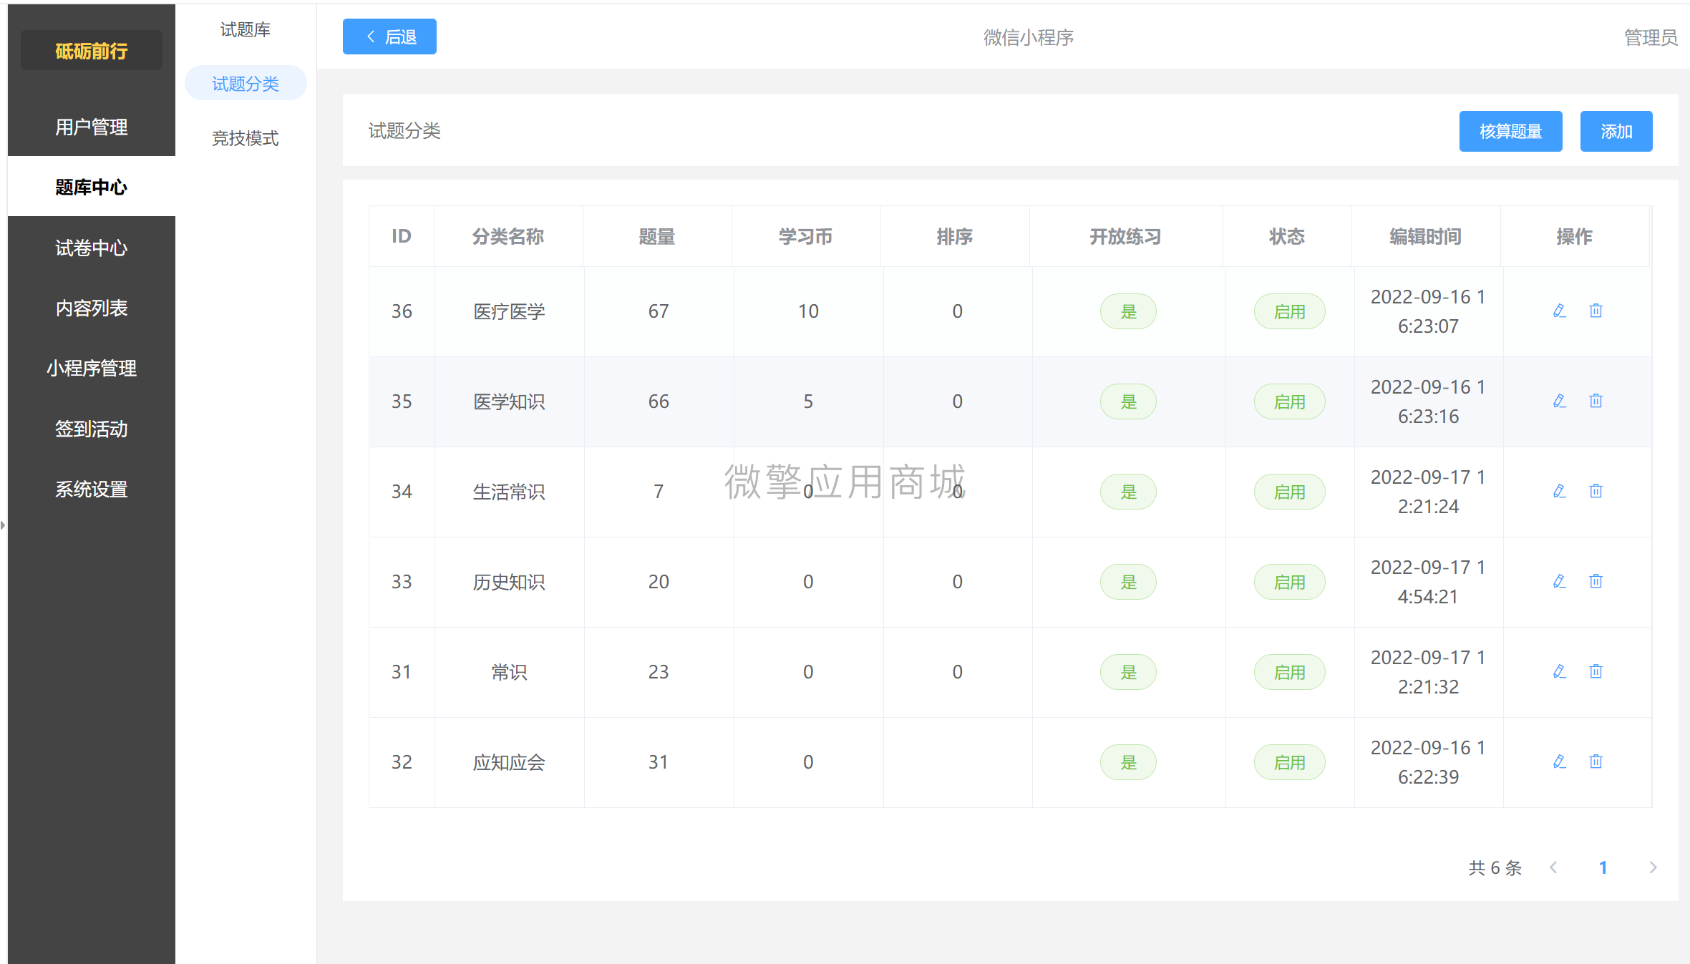Image resolution: width=1690 pixels, height=964 pixels.
Task: Open 系统设置 in sidebar
Action: pos(92,489)
